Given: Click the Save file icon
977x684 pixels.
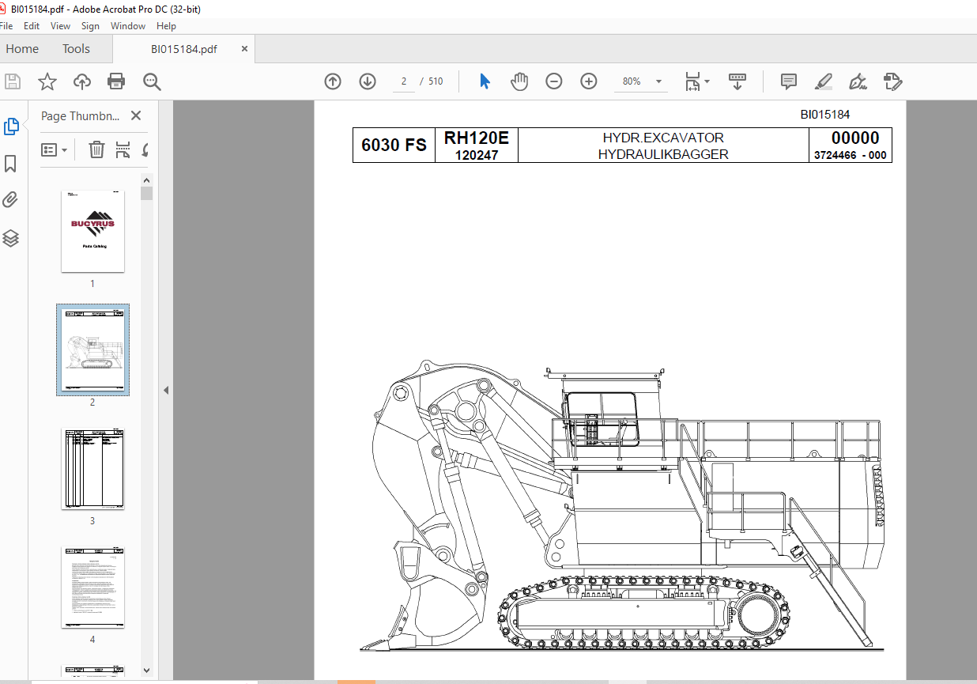Looking at the screenshot, I should tap(13, 81).
